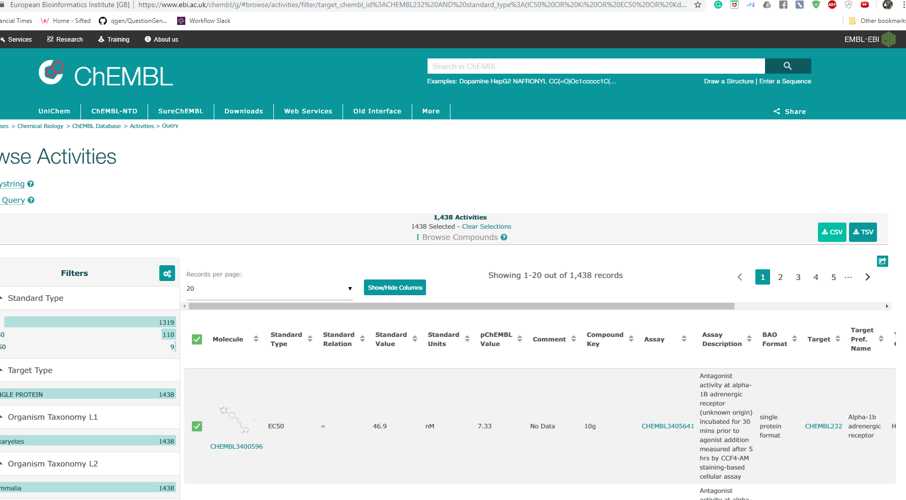Download results as CSV

pos(832,232)
